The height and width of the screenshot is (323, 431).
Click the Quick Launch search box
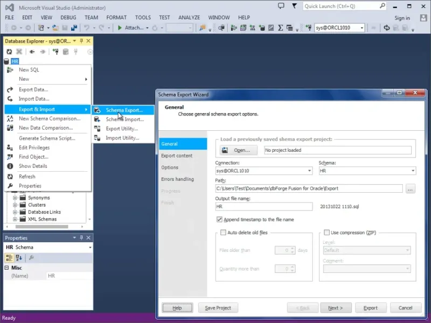pyautogui.click(x=345, y=6)
